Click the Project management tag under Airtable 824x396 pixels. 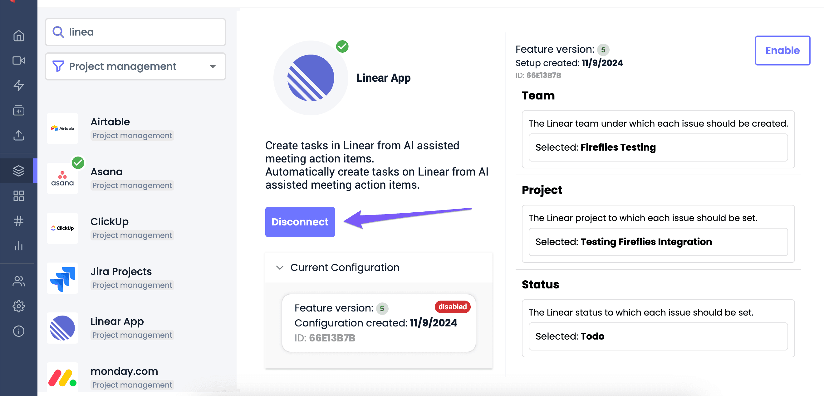pos(132,136)
